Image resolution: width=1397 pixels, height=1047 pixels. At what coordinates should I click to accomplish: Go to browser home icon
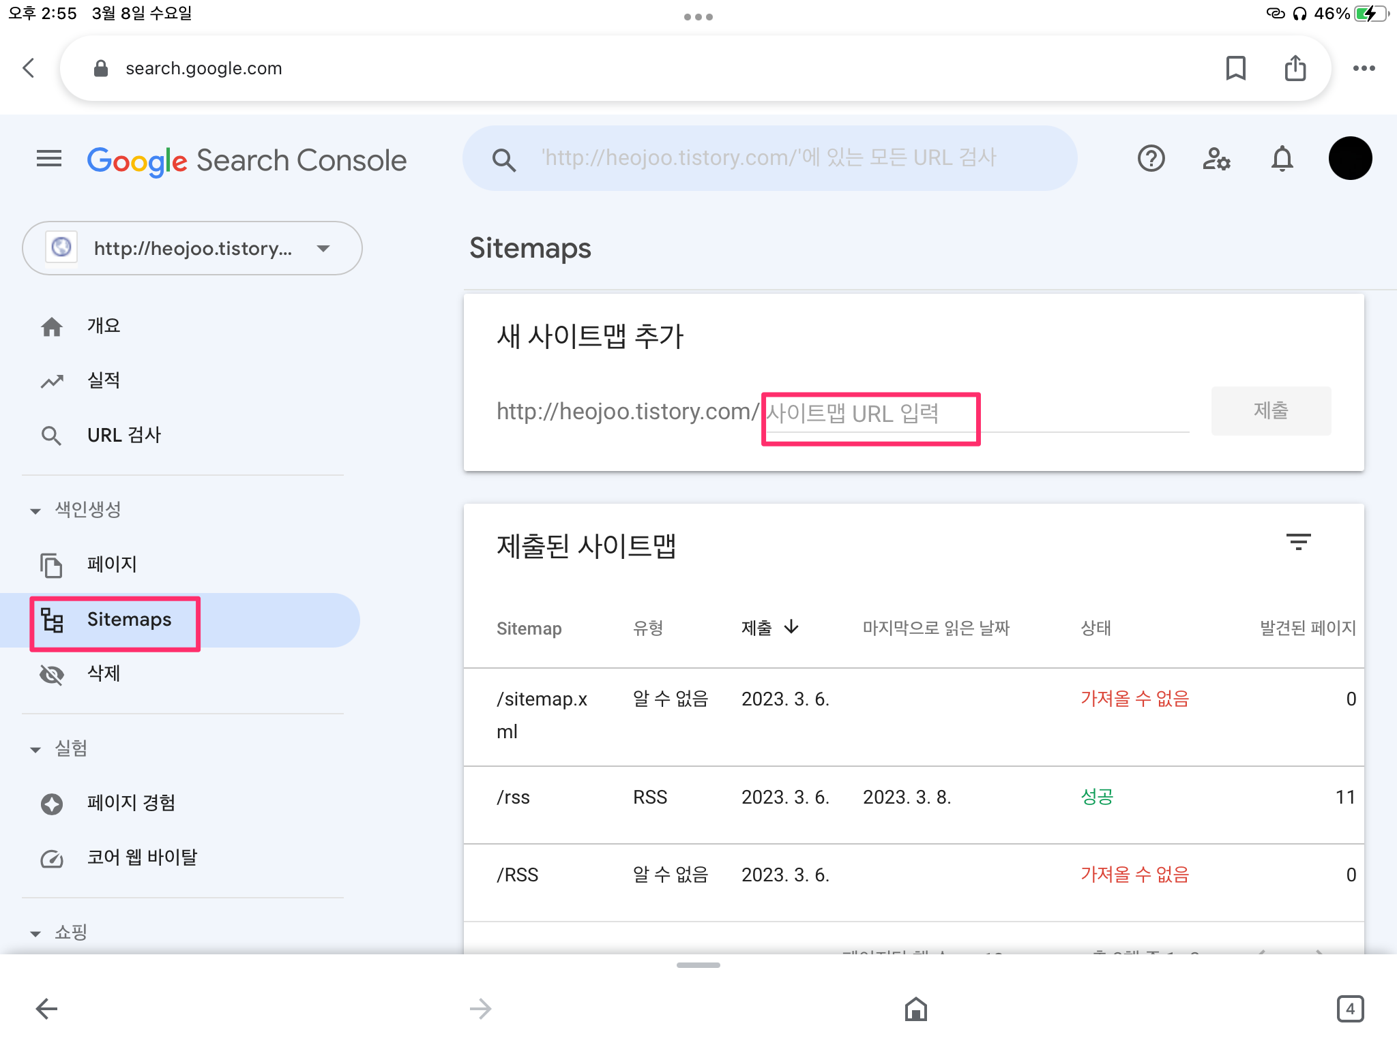(x=915, y=1008)
